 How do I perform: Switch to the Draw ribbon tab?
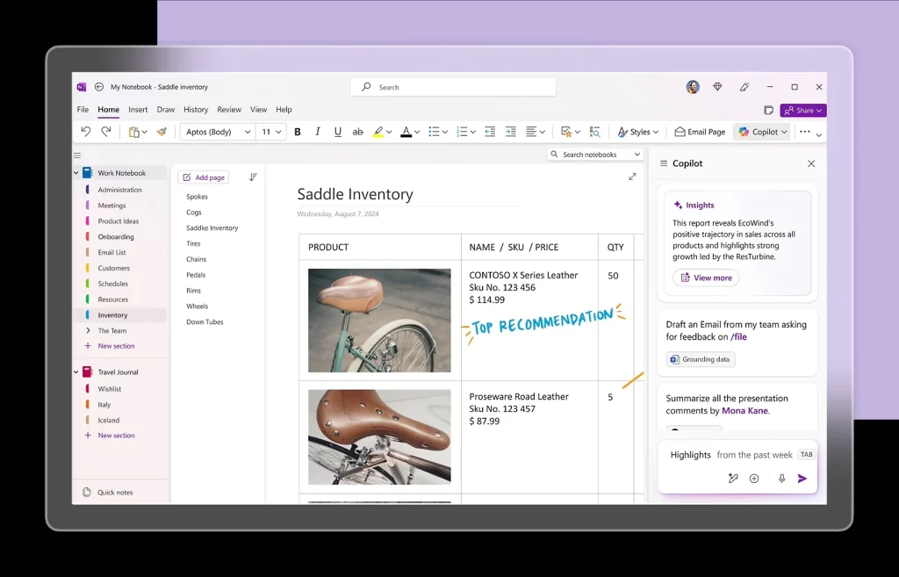click(167, 109)
